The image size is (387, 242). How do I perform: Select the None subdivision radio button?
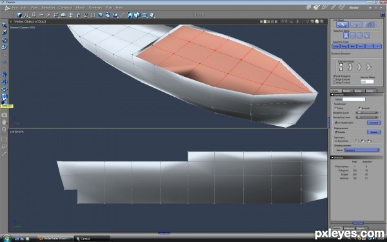[335, 108]
